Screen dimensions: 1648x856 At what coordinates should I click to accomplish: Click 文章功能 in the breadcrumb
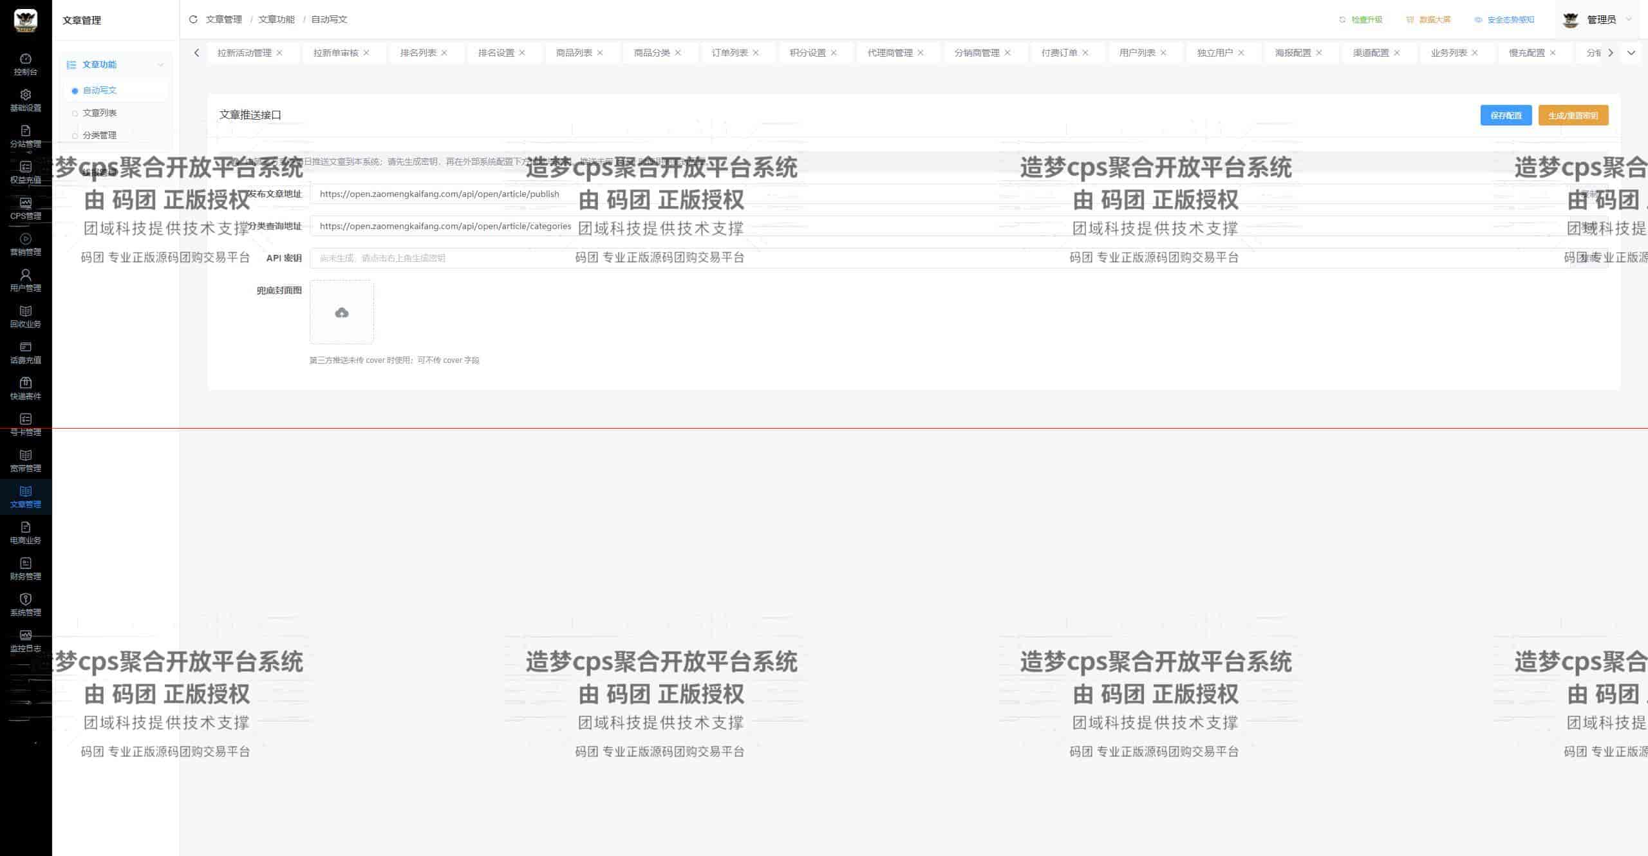[277, 19]
